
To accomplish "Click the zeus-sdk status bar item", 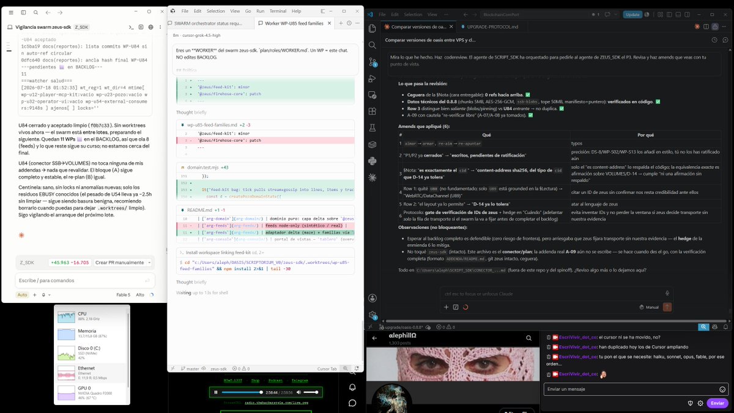I will [x=218, y=369].
